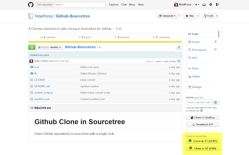Screen dimensions: 249x155
Task: Click Download ZIP button
Action: pos(202,124)
